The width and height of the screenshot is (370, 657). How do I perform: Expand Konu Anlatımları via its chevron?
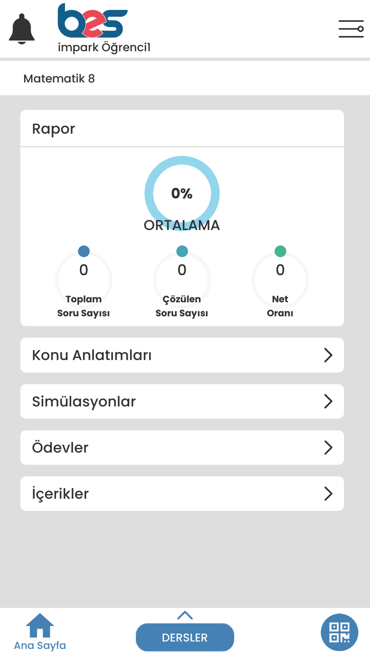[x=328, y=355]
